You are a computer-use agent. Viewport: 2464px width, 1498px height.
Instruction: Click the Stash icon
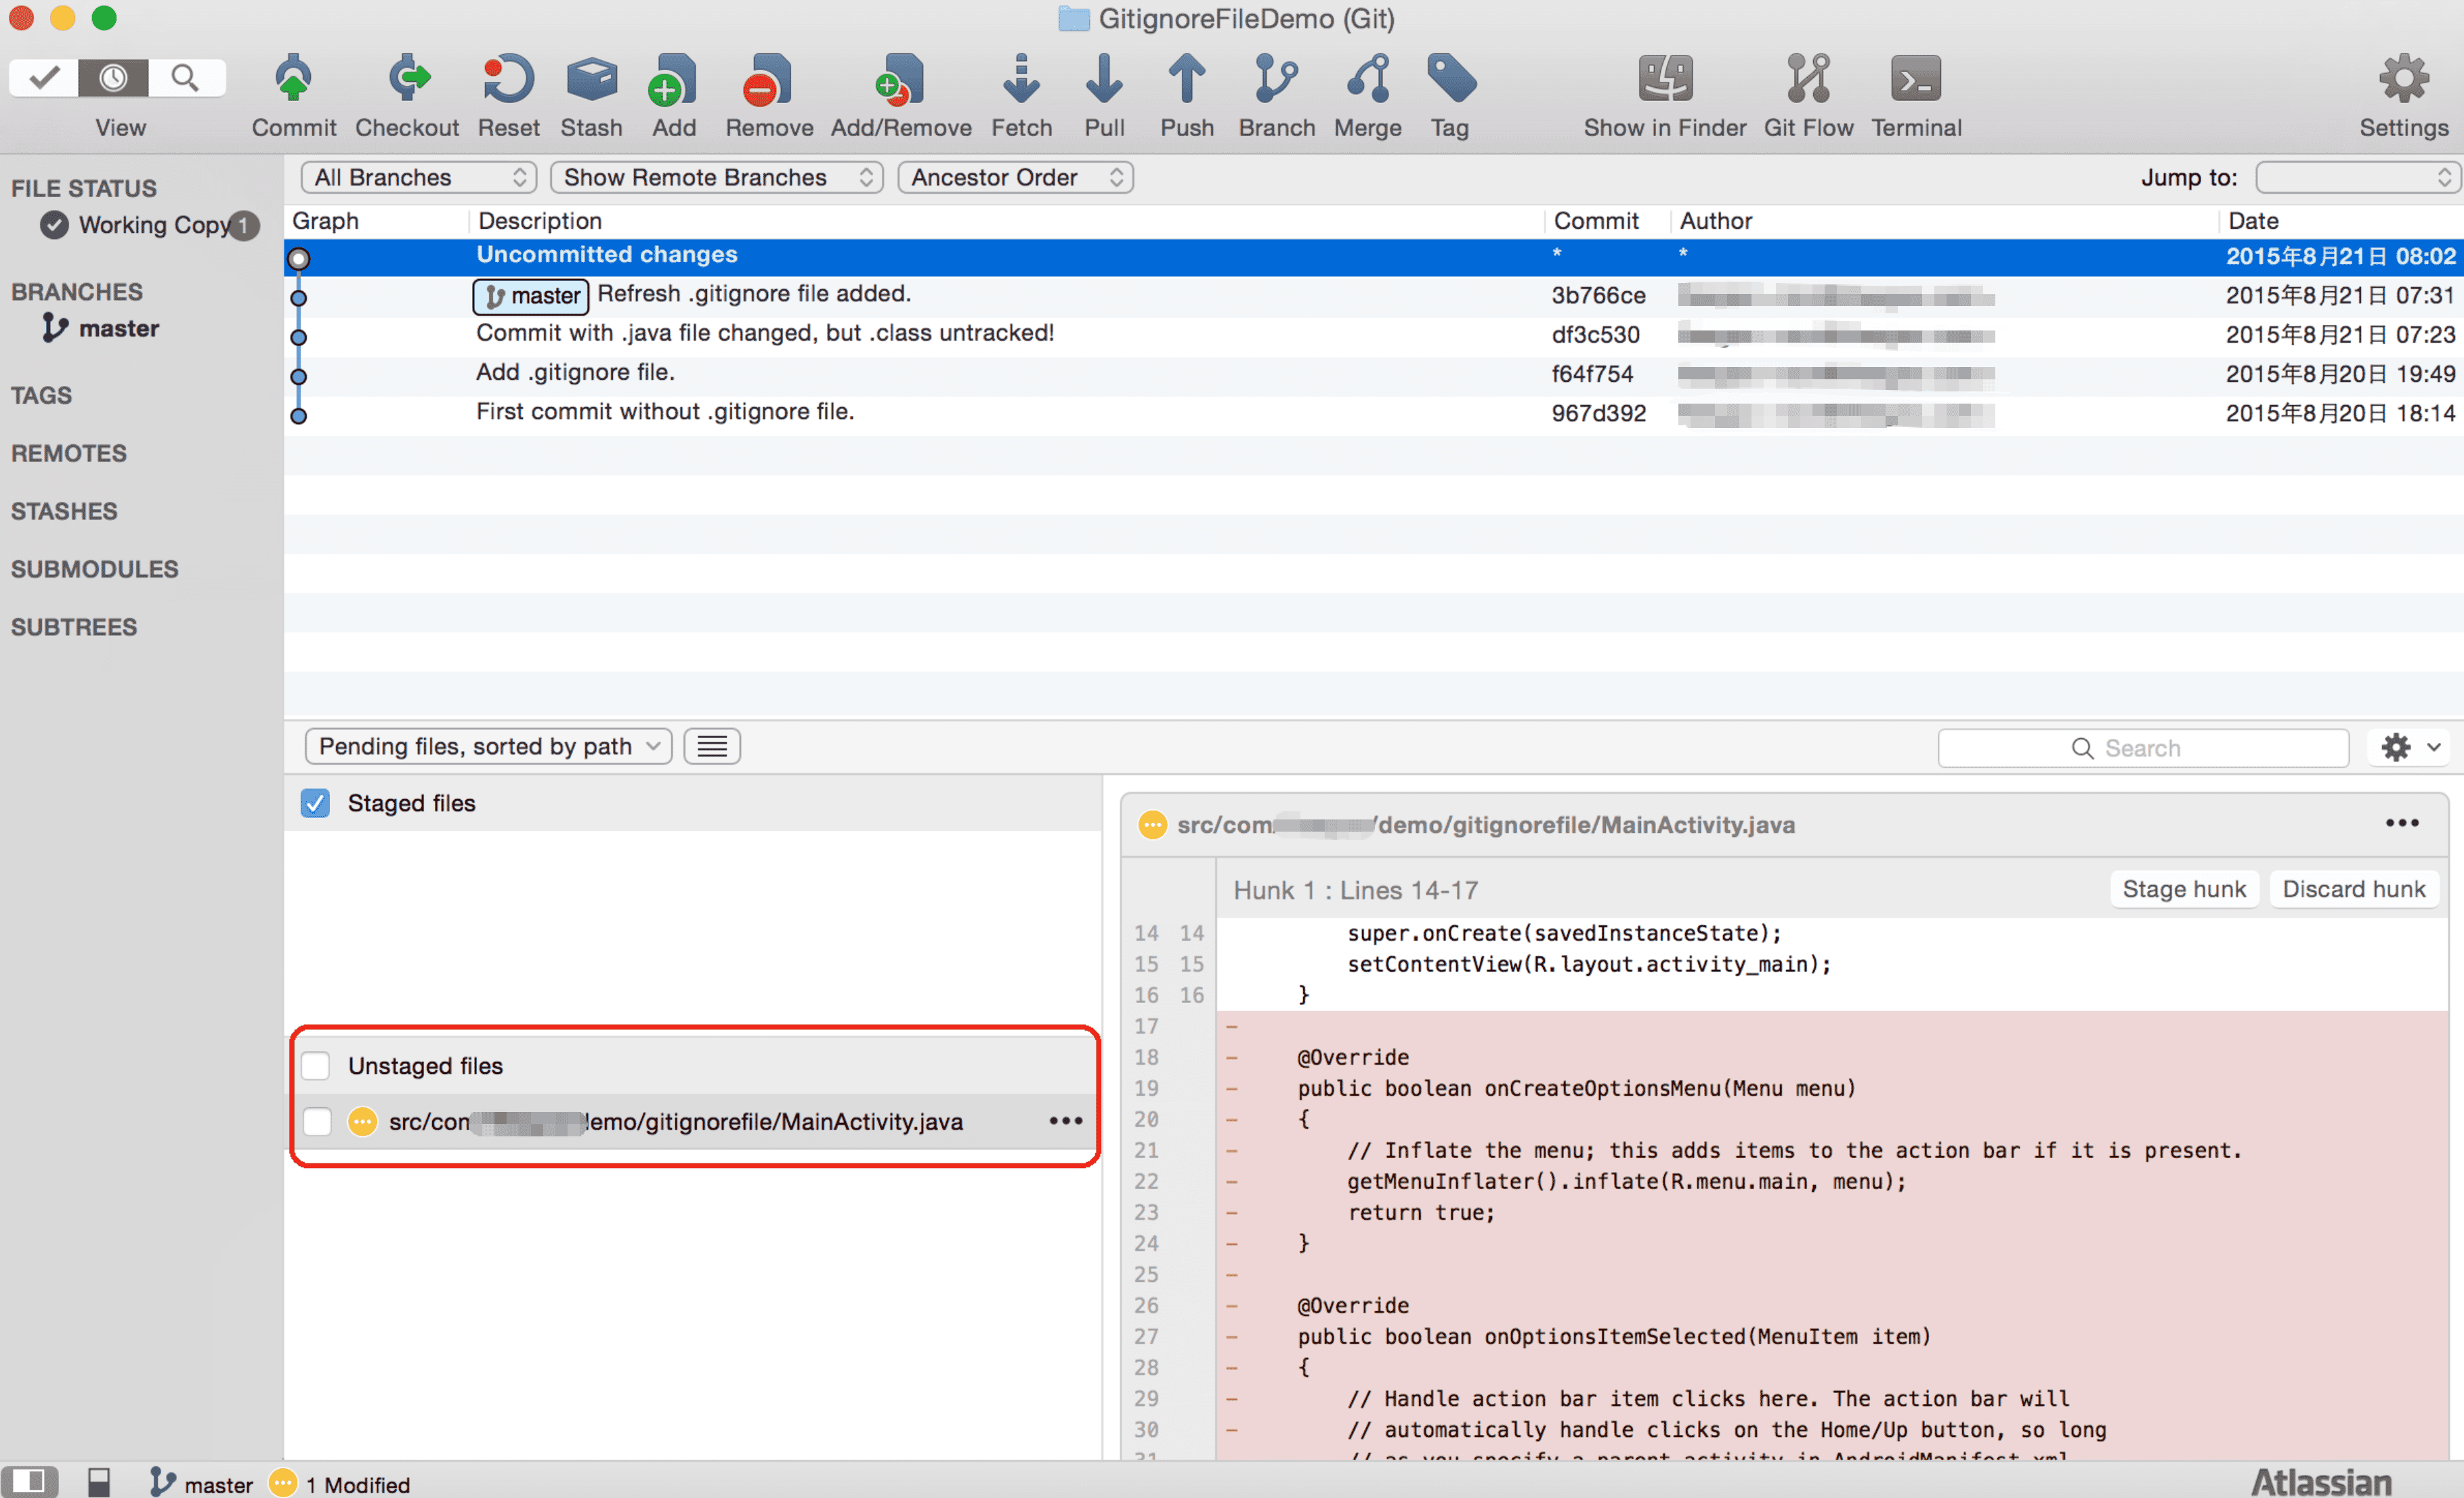point(591,79)
